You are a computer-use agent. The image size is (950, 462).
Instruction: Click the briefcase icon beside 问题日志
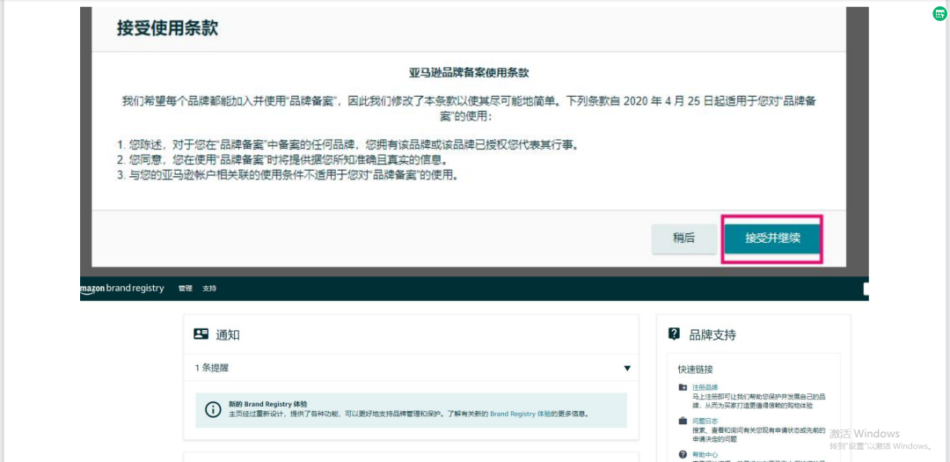click(x=683, y=421)
